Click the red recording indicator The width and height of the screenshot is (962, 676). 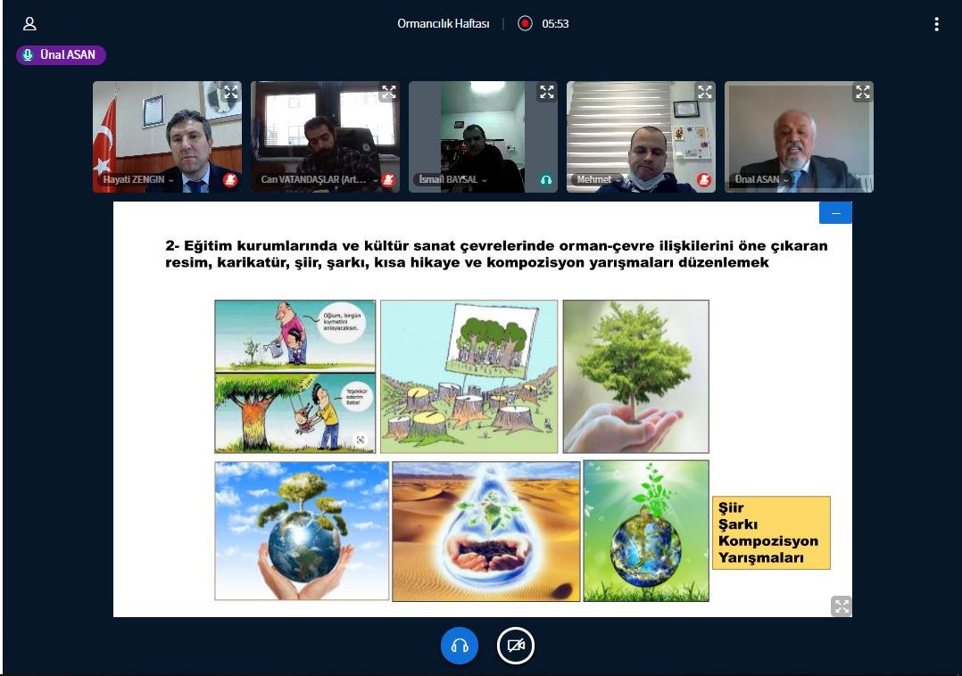point(526,24)
